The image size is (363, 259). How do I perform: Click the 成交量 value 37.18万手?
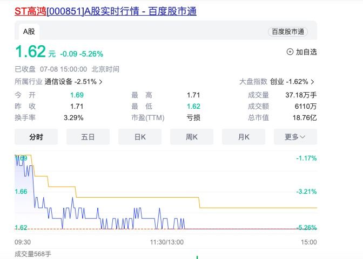click(x=301, y=95)
